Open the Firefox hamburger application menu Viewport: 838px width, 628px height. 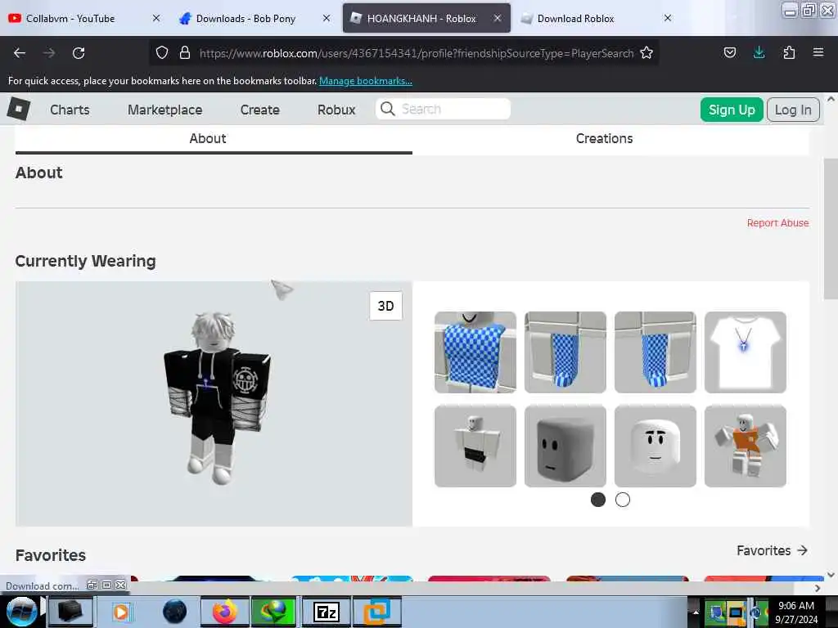pyautogui.click(x=818, y=52)
